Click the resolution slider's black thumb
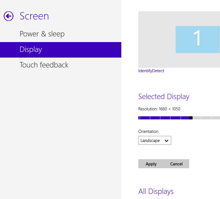220x199 pixels. pos(191,118)
